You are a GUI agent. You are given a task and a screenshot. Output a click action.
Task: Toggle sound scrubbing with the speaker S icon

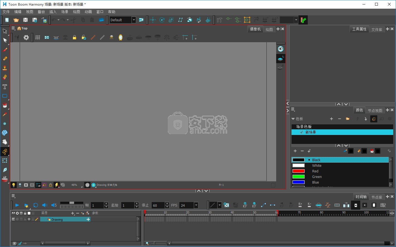pyautogui.click(x=54, y=205)
